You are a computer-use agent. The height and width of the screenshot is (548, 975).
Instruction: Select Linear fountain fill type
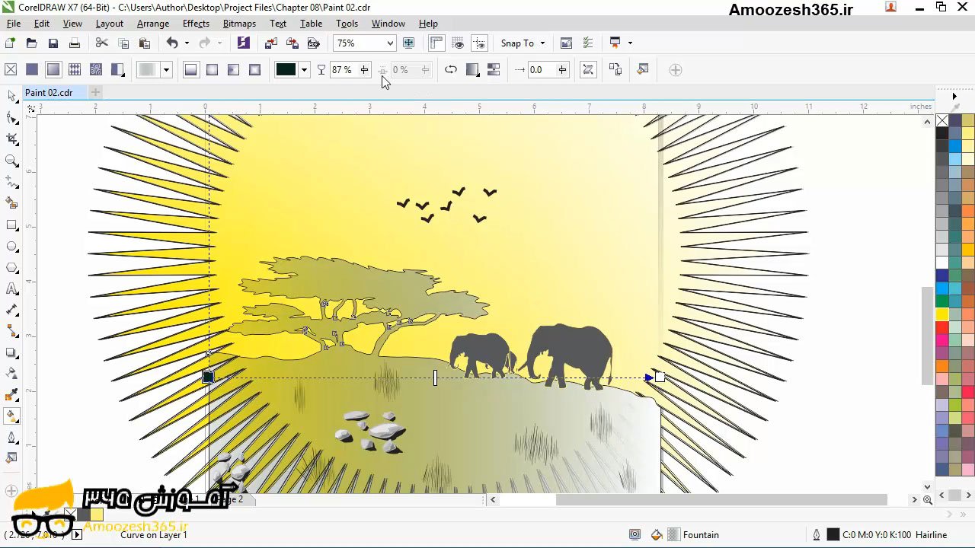coord(191,70)
